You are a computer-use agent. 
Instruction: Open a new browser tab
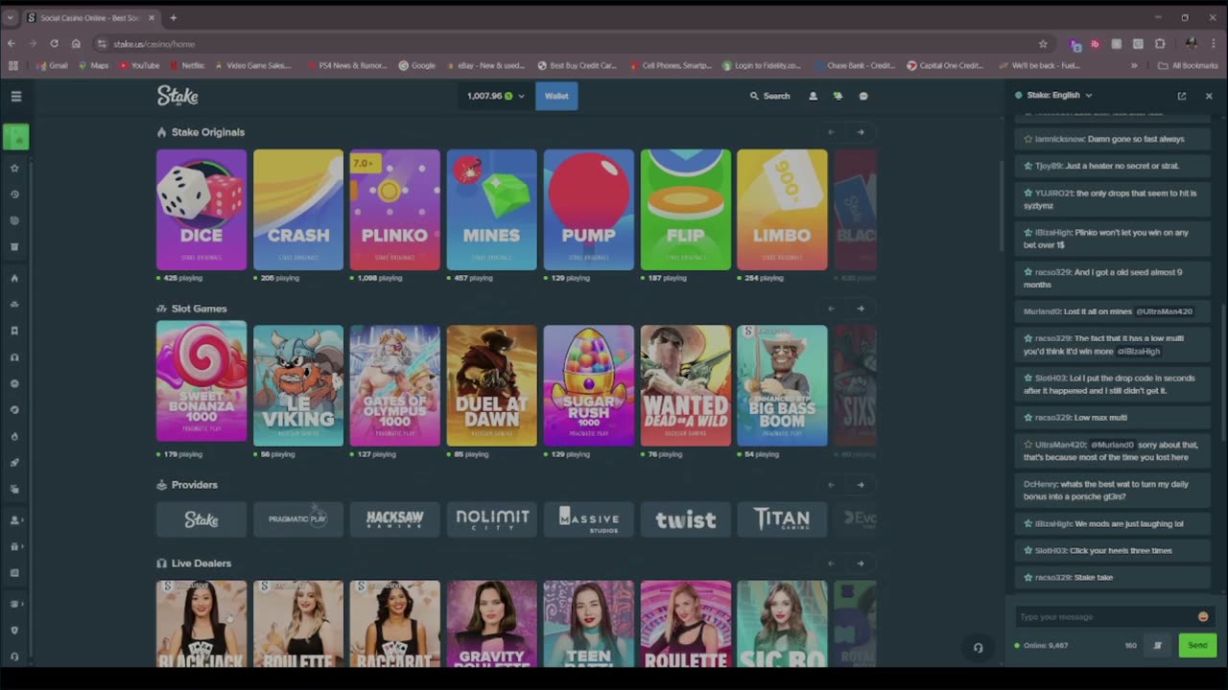point(173,17)
